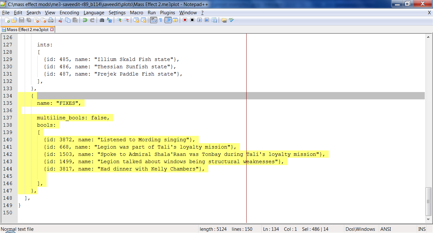The width and height of the screenshot is (433, 233).
Task: Toggle synchronized horizontal scrolling
Action: tap(144, 20)
